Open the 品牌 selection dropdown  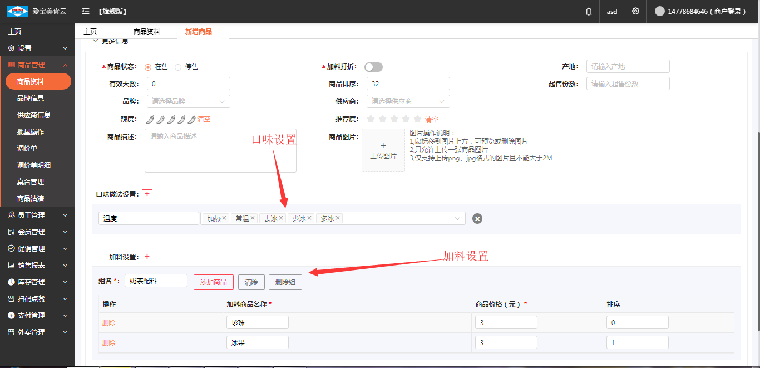coord(188,101)
